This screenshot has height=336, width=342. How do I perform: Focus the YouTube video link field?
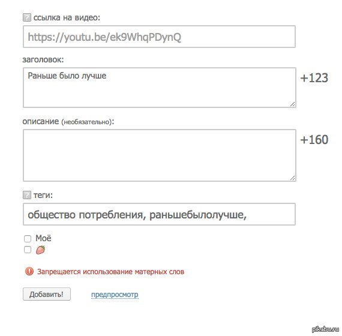tap(159, 37)
